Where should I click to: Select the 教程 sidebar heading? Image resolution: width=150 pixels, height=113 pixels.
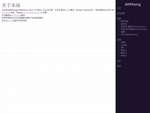(119, 18)
